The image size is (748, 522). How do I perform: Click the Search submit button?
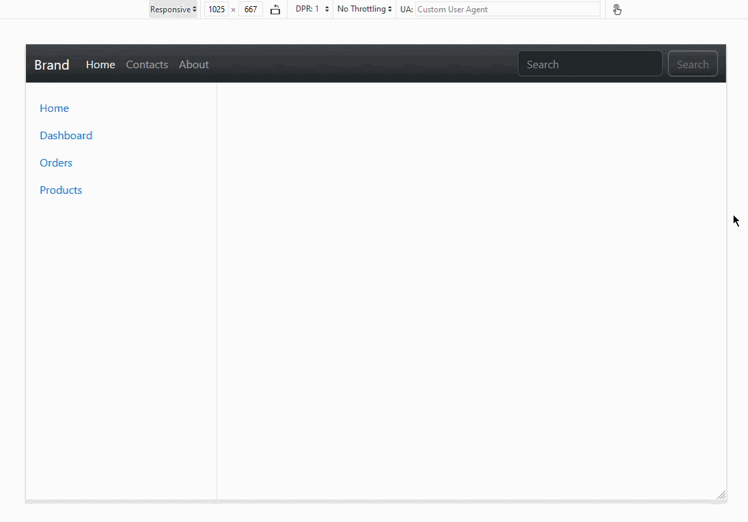[693, 64]
